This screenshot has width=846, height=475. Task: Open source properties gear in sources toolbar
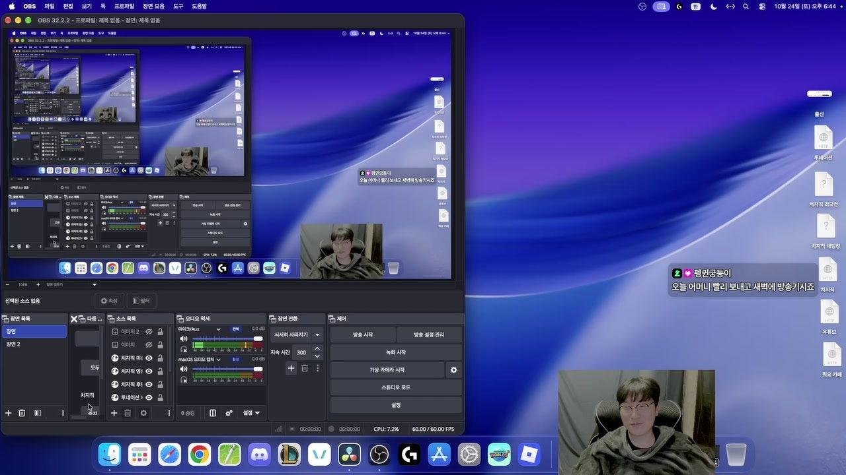[143, 413]
